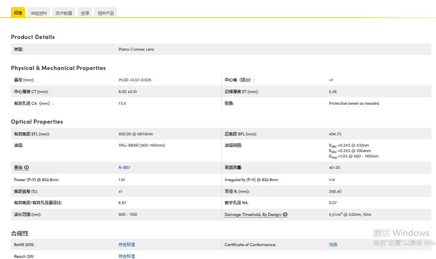
Task: Click the RoHS 2015 符合标准 link
Action: pos(127,245)
